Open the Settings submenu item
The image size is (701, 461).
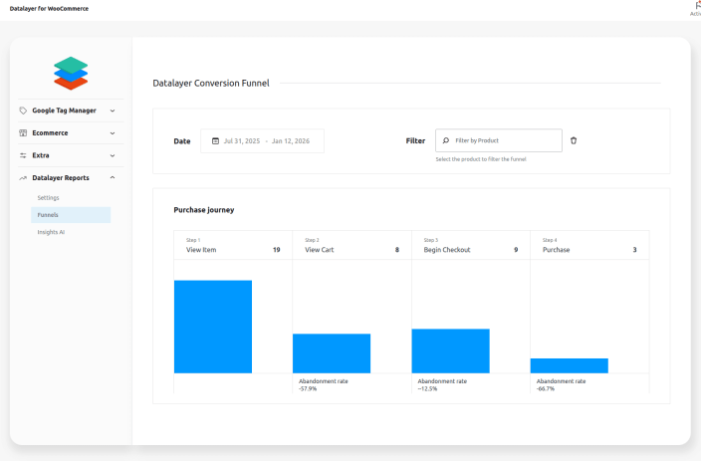point(48,198)
